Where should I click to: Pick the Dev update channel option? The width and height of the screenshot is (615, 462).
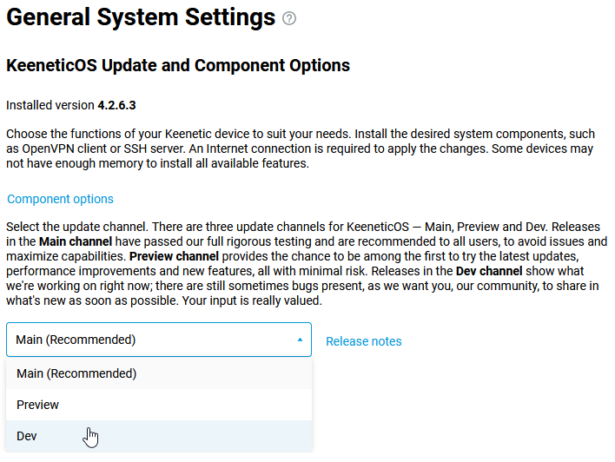[27, 436]
